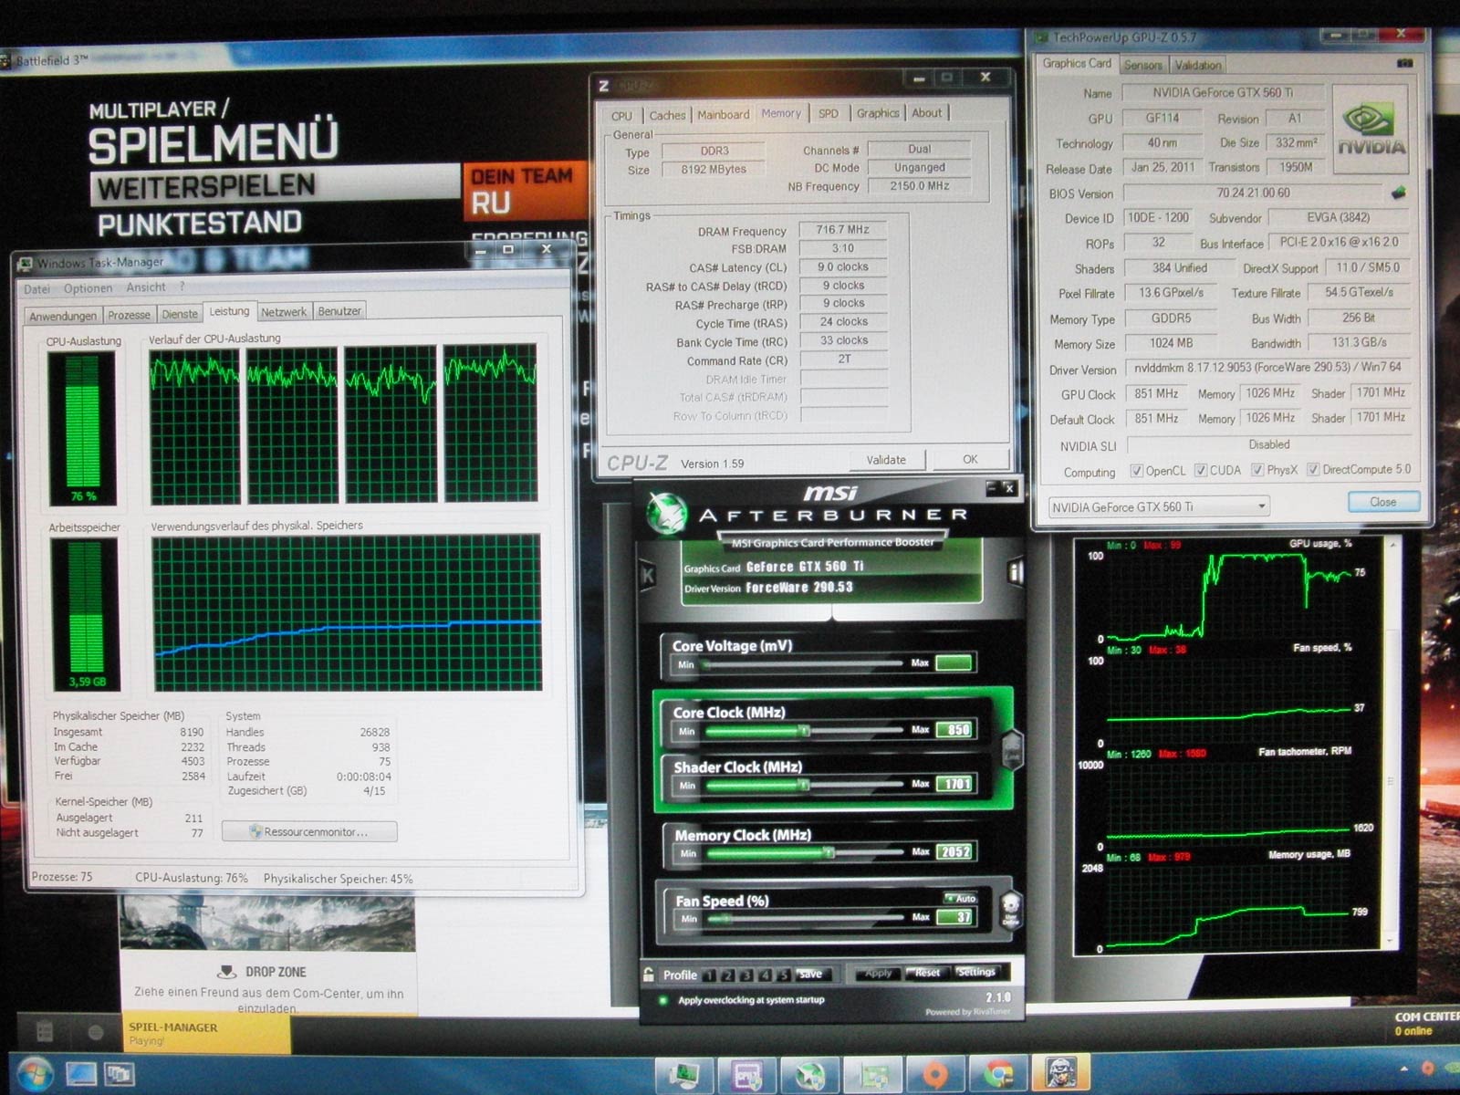Click Afterburner Reset button

tap(927, 973)
